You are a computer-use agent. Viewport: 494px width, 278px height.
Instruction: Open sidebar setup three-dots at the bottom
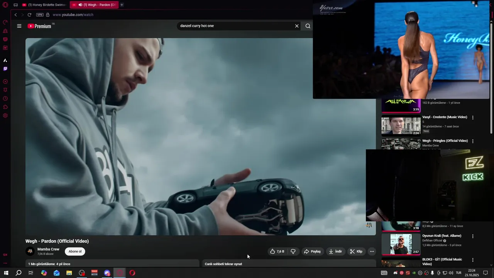(x=5, y=263)
